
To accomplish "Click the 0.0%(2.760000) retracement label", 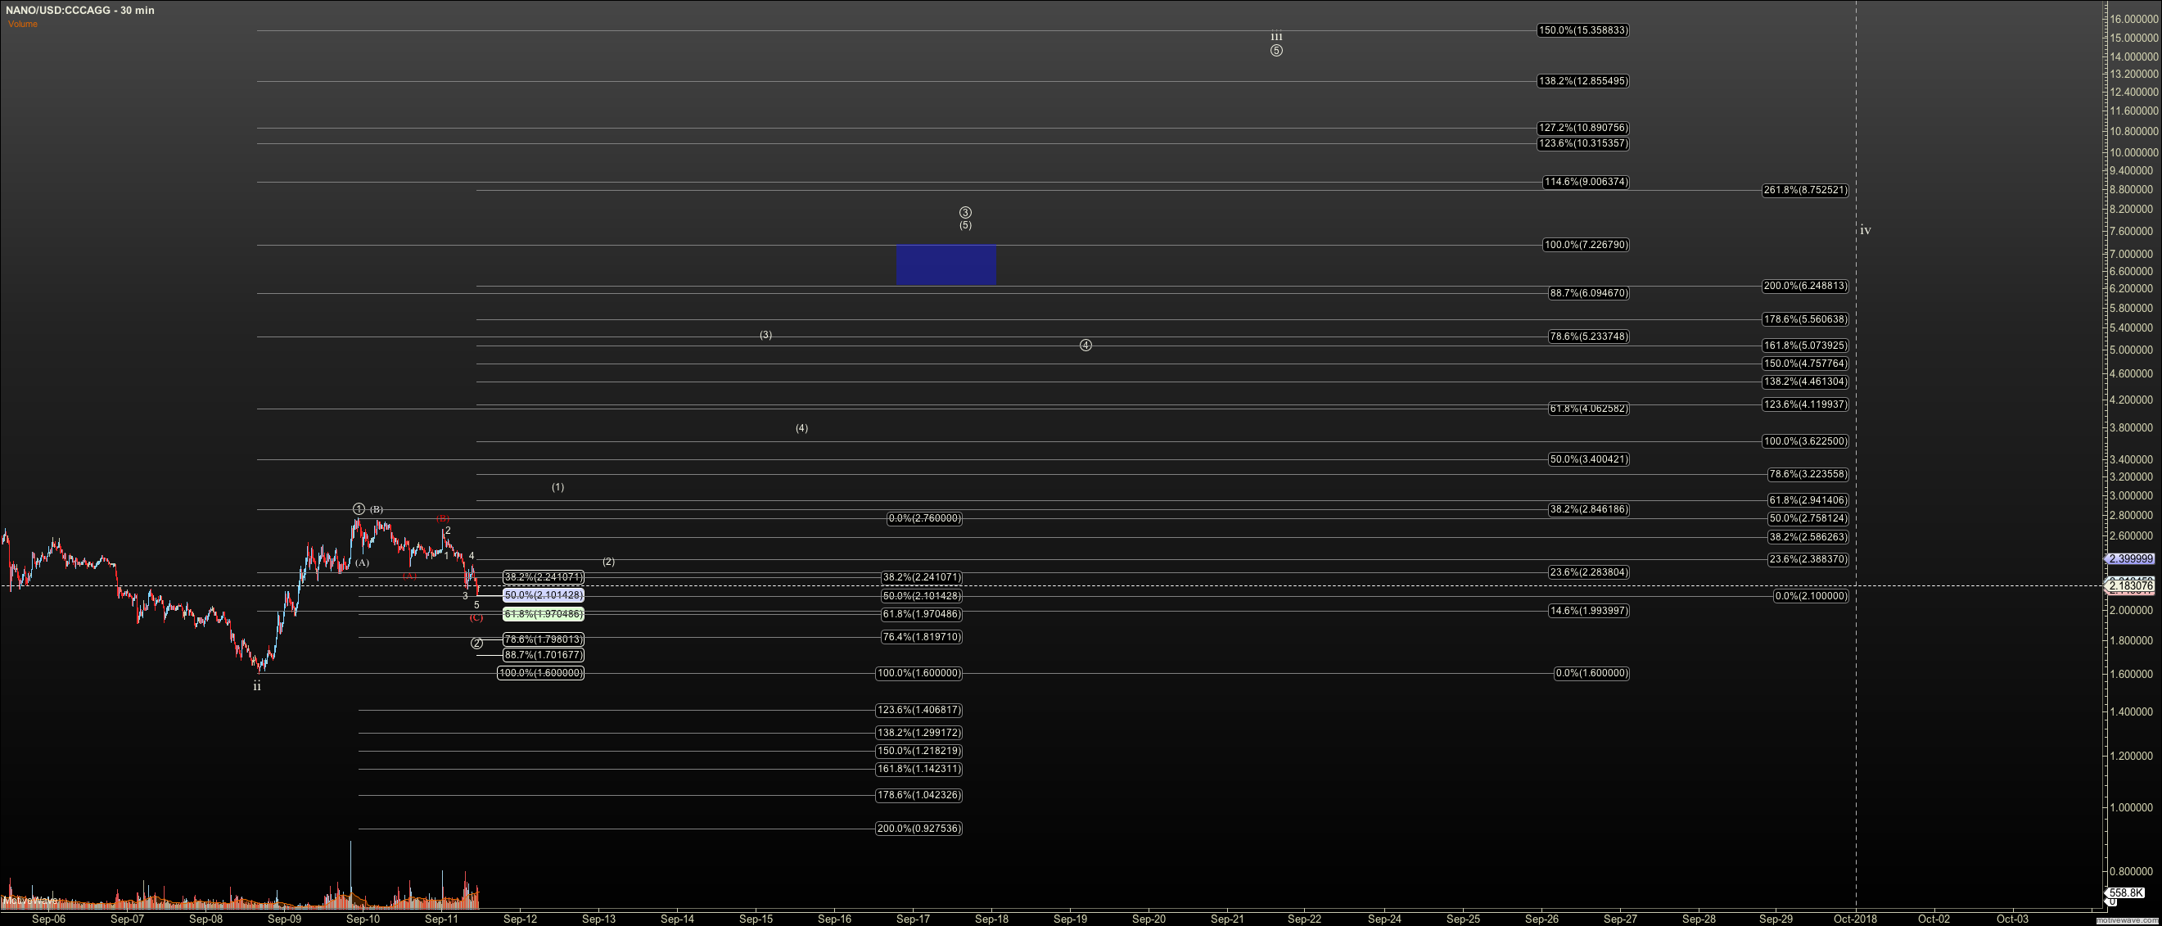I will 925,519.
